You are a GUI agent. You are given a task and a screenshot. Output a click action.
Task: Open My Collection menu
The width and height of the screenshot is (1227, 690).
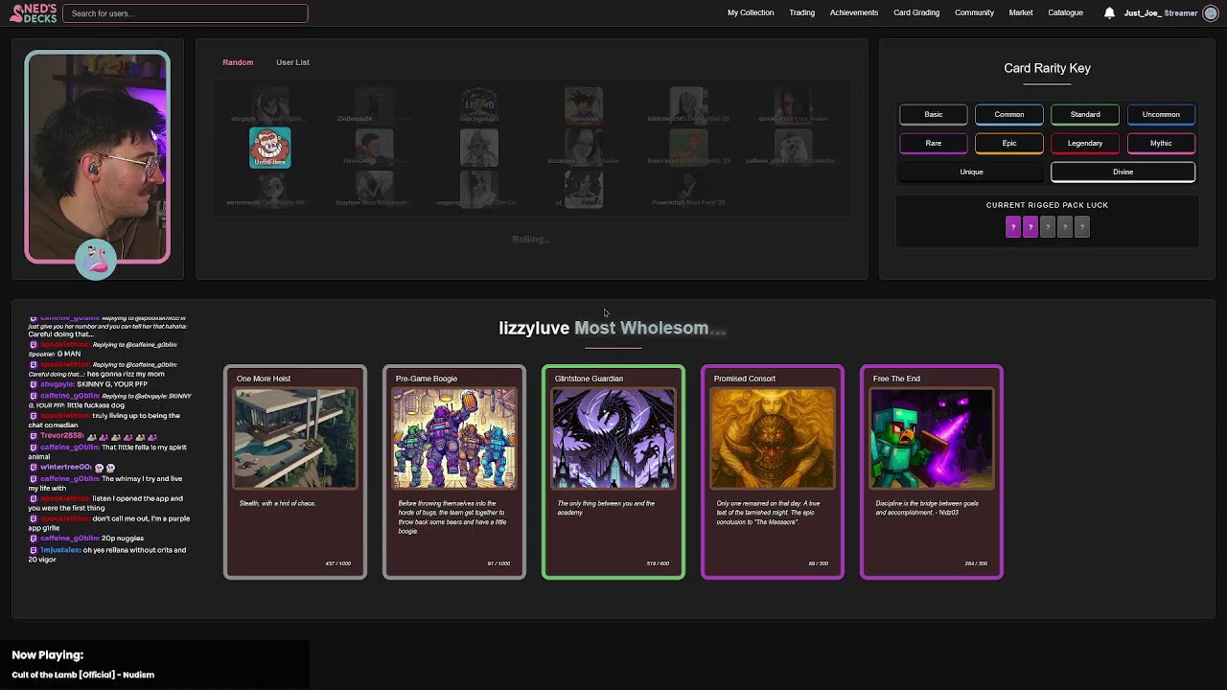pos(751,13)
